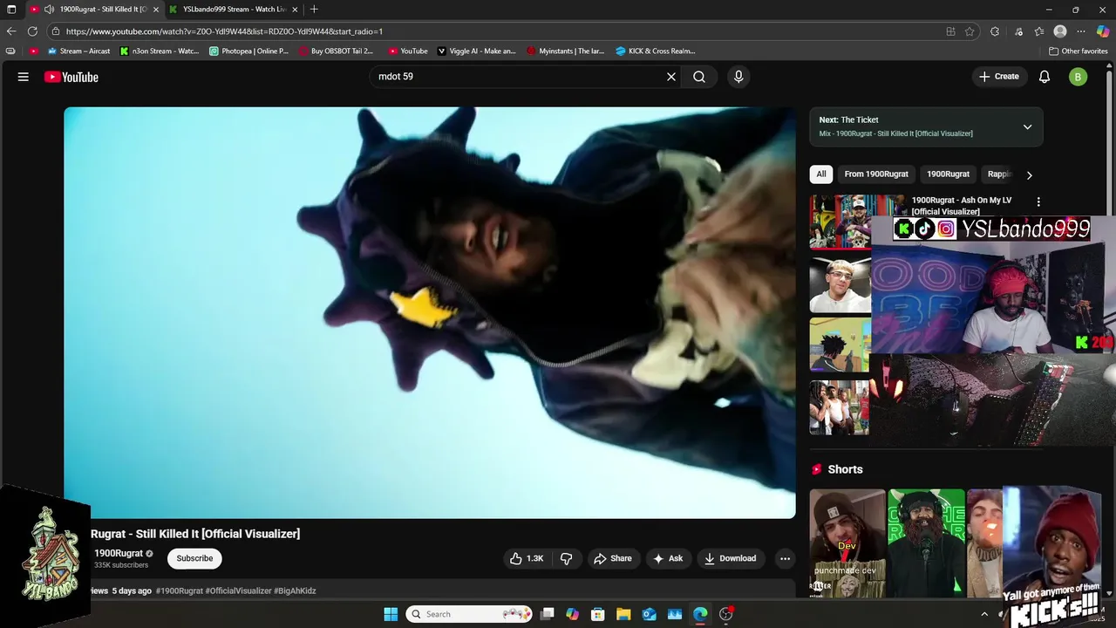Viewport: 1116px width, 628px height.
Task: Open the 1900Rugrat channel name link
Action: pyautogui.click(x=119, y=553)
